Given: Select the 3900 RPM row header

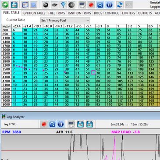Looking at the screenshot, I should click(x=7, y=73).
